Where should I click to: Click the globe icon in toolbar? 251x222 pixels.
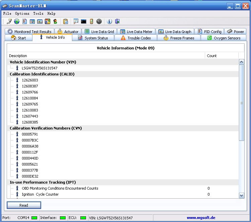17,21
